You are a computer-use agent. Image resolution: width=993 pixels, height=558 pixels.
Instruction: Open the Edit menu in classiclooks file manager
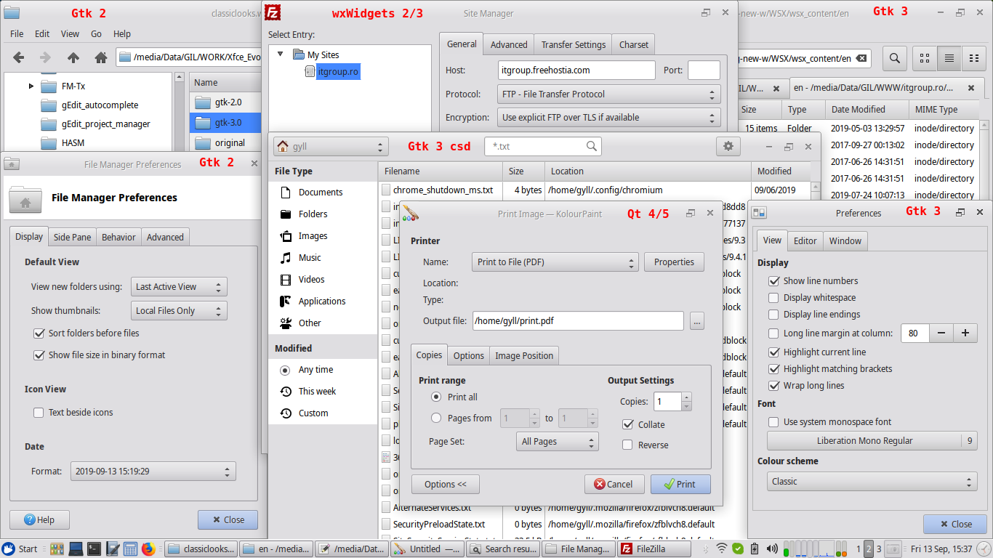click(x=42, y=33)
